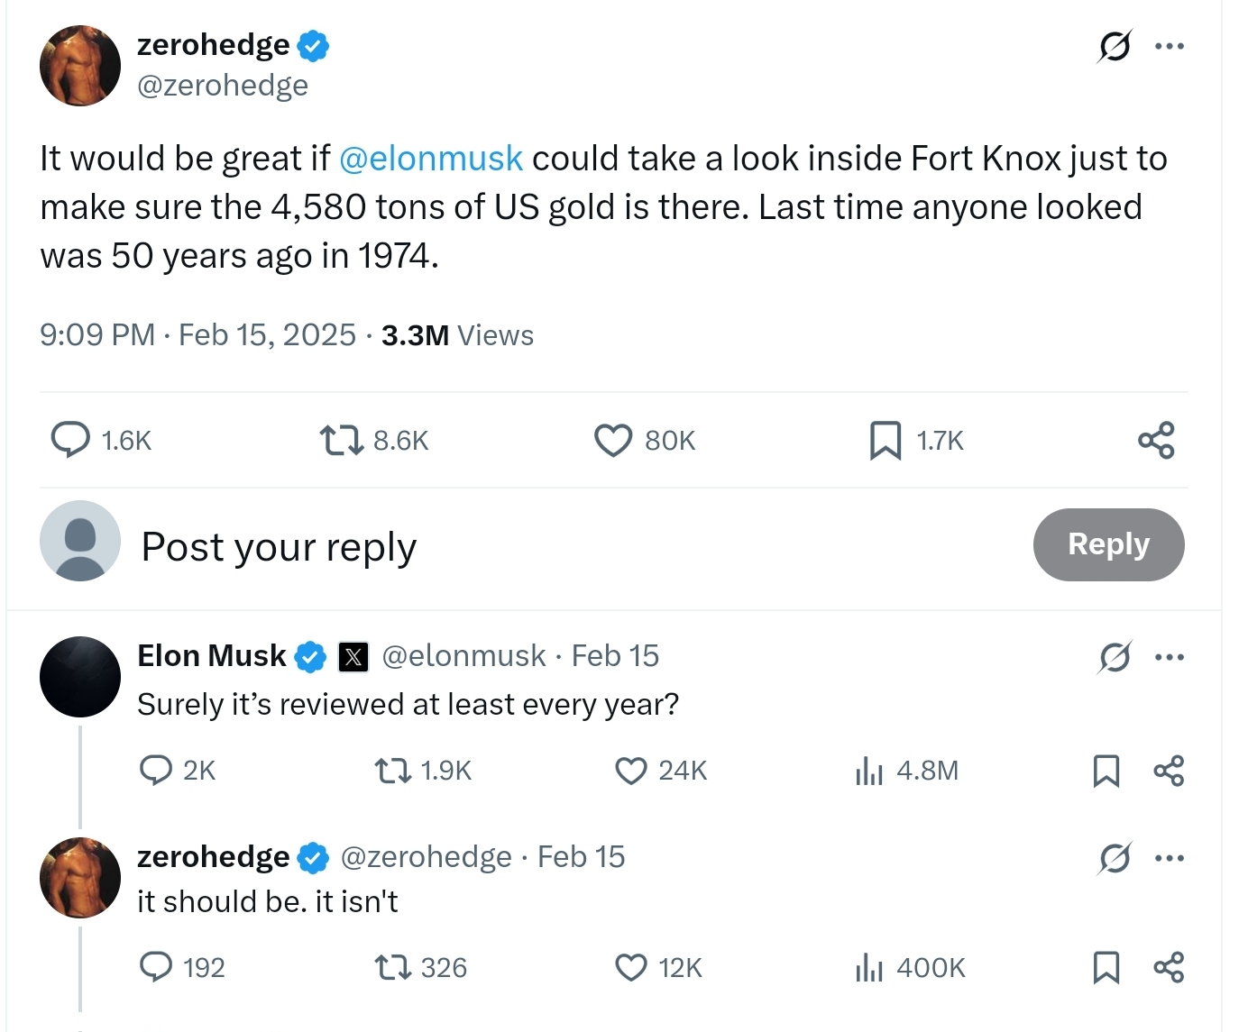
Task: Like Elon Musk's reply
Action: (x=630, y=772)
